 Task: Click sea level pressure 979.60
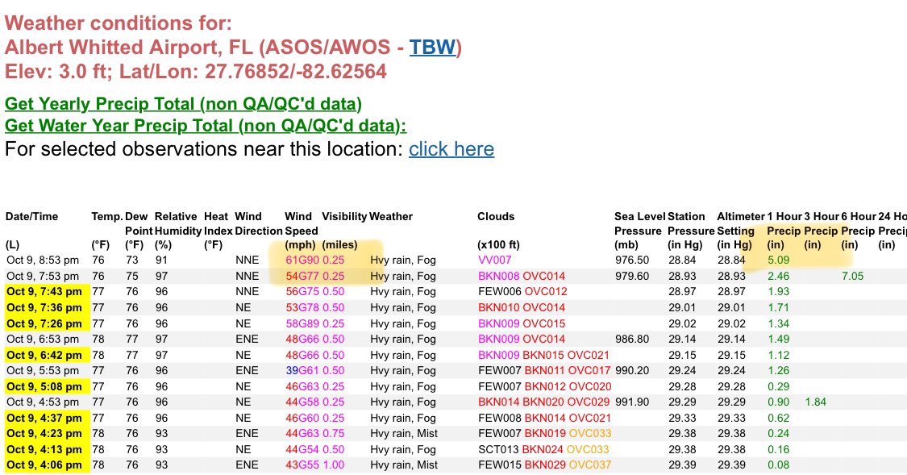click(631, 276)
